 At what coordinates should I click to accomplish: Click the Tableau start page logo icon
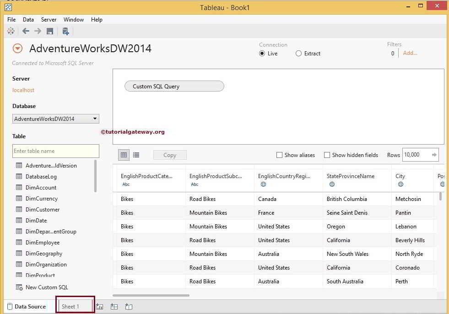pos(11,31)
